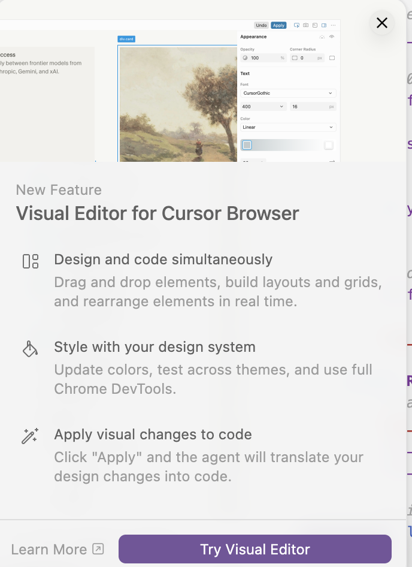
Task: Click the element selector icon in preview toolbar
Action: pyautogui.click(x=296, y=25)
